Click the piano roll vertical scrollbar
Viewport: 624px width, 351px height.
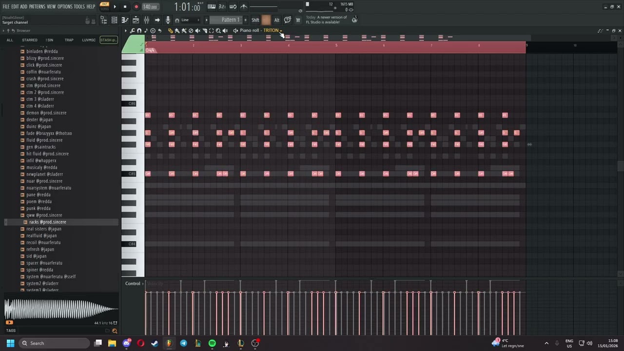620,166
